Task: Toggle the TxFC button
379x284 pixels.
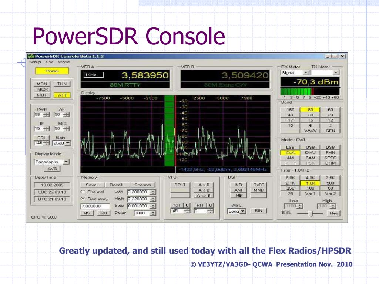Action: [258, 185]
